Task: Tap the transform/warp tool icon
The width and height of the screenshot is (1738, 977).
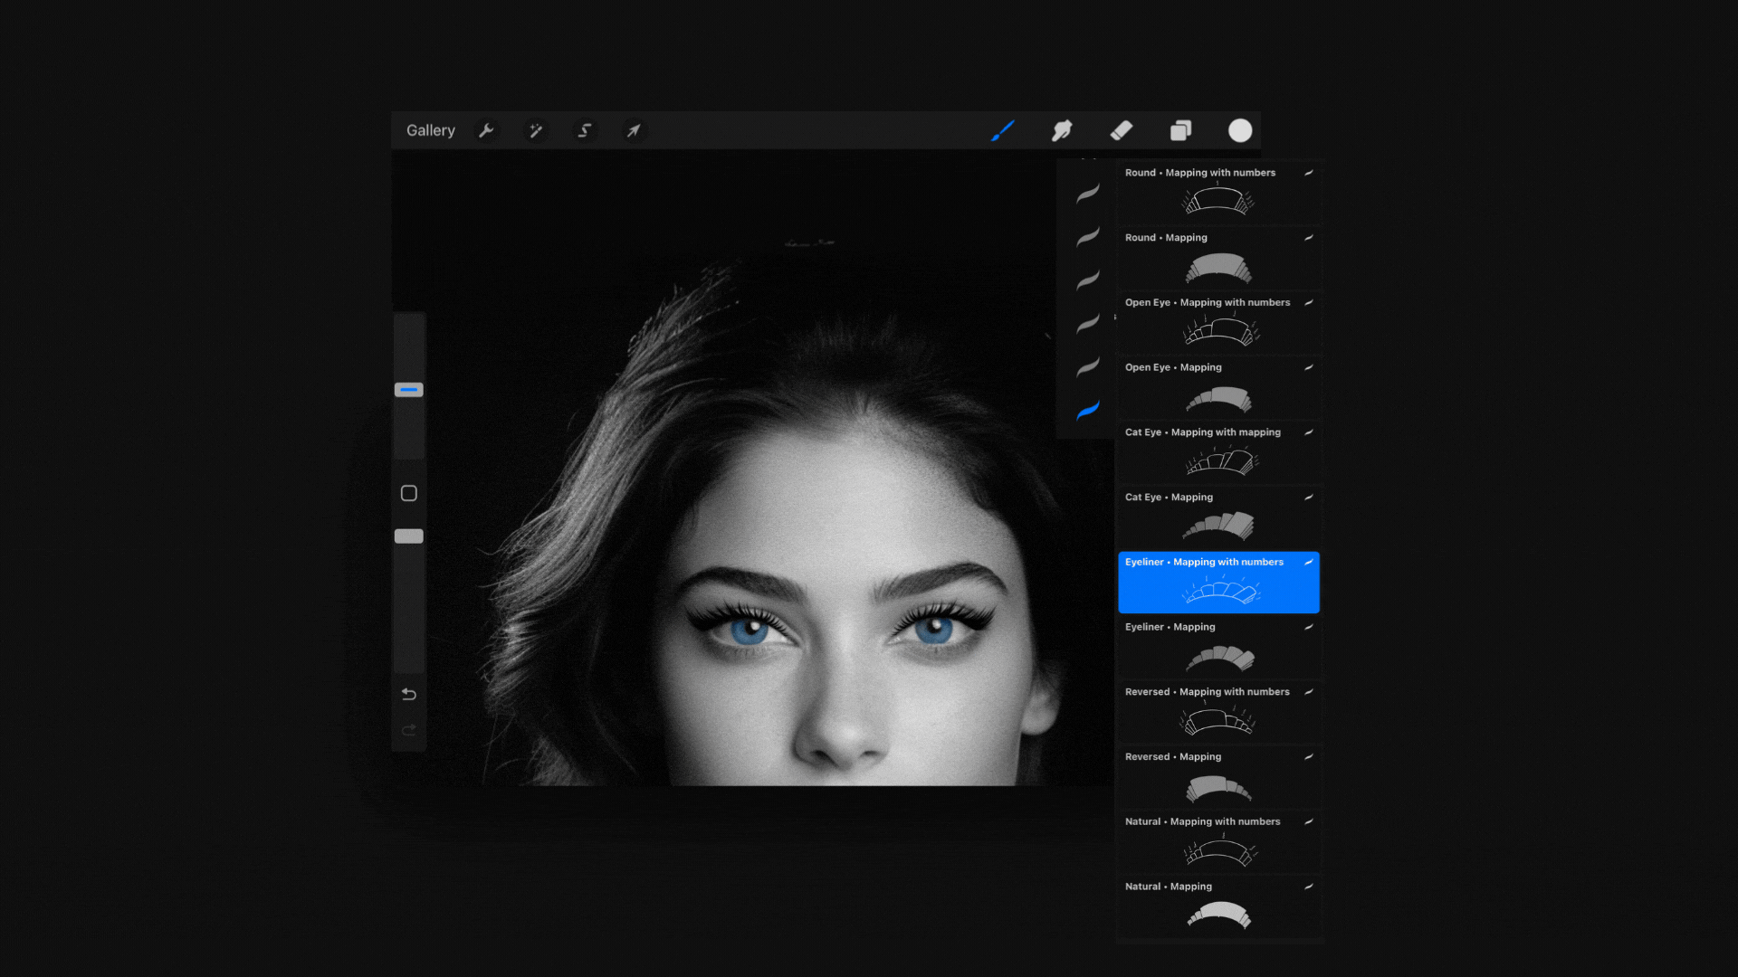Action: click(634, 130)
